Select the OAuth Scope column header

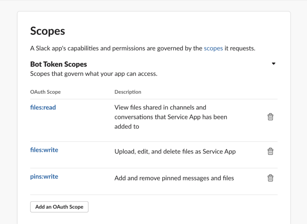(45, 92)
